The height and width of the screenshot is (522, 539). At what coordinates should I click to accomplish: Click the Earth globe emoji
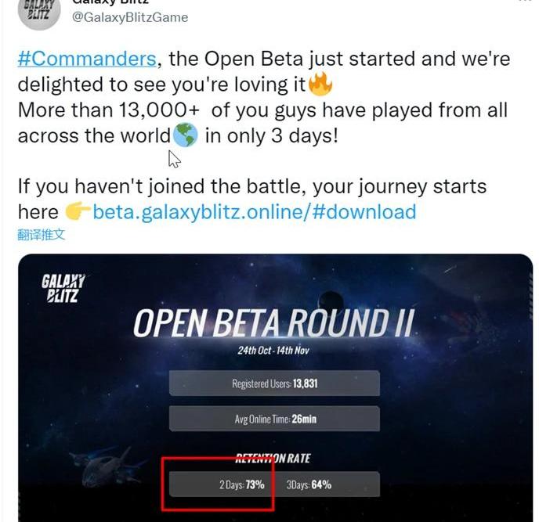click(x=186, y=135)
